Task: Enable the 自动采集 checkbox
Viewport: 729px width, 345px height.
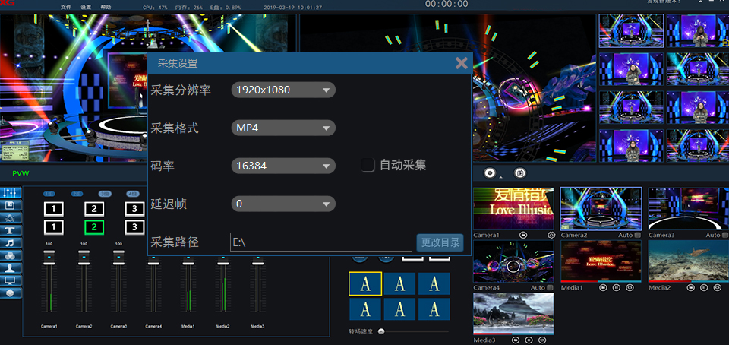Action: tap(368, 165)
